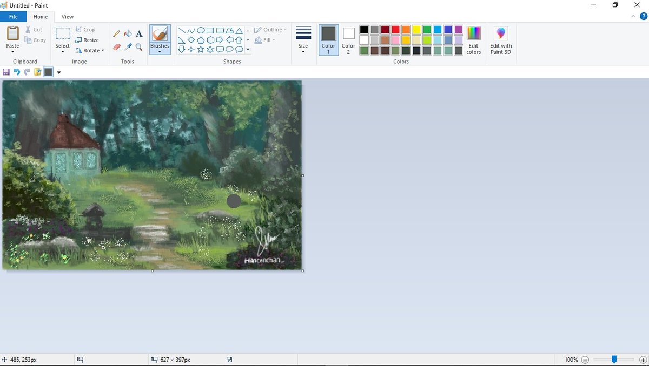Open the Resize dialog
Image resolution: width=649 pixels, height=366 pixels.
pyautogui.click(x=87, y=40)
